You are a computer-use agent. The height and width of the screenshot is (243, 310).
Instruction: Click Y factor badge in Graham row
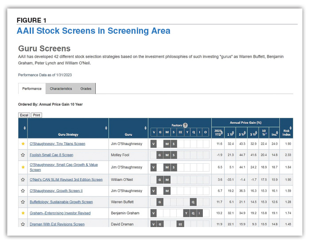coord(186,213)
